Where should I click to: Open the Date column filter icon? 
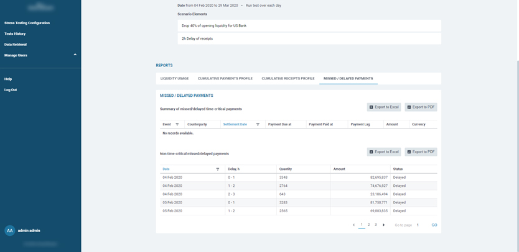[218, 169]
